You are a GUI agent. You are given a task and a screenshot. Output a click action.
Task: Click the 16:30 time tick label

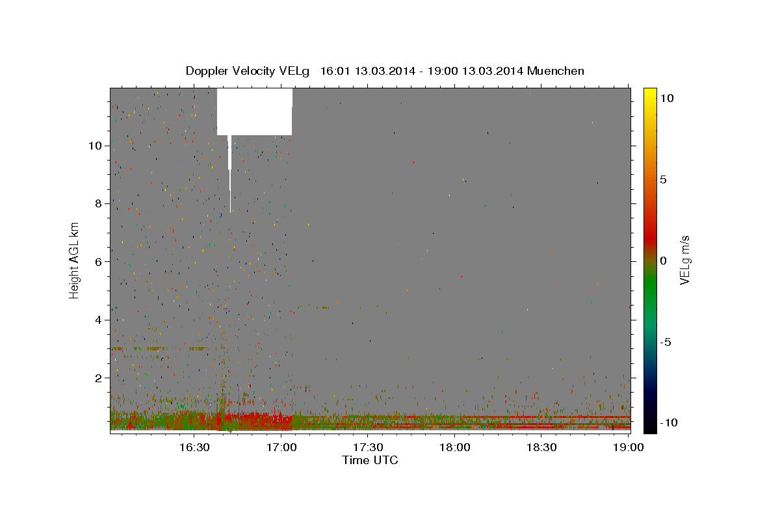coord(194,447)
